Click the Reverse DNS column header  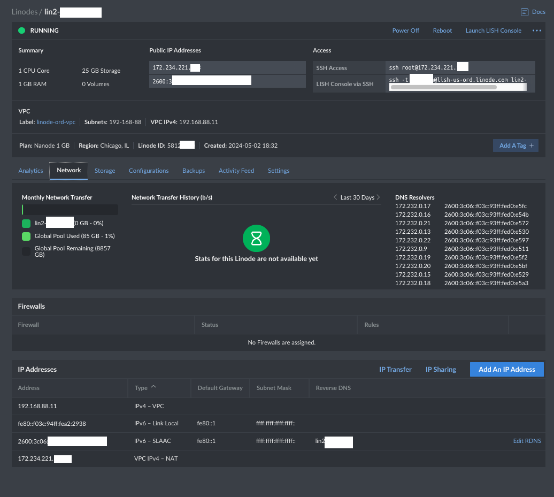[x=333, y=388]
